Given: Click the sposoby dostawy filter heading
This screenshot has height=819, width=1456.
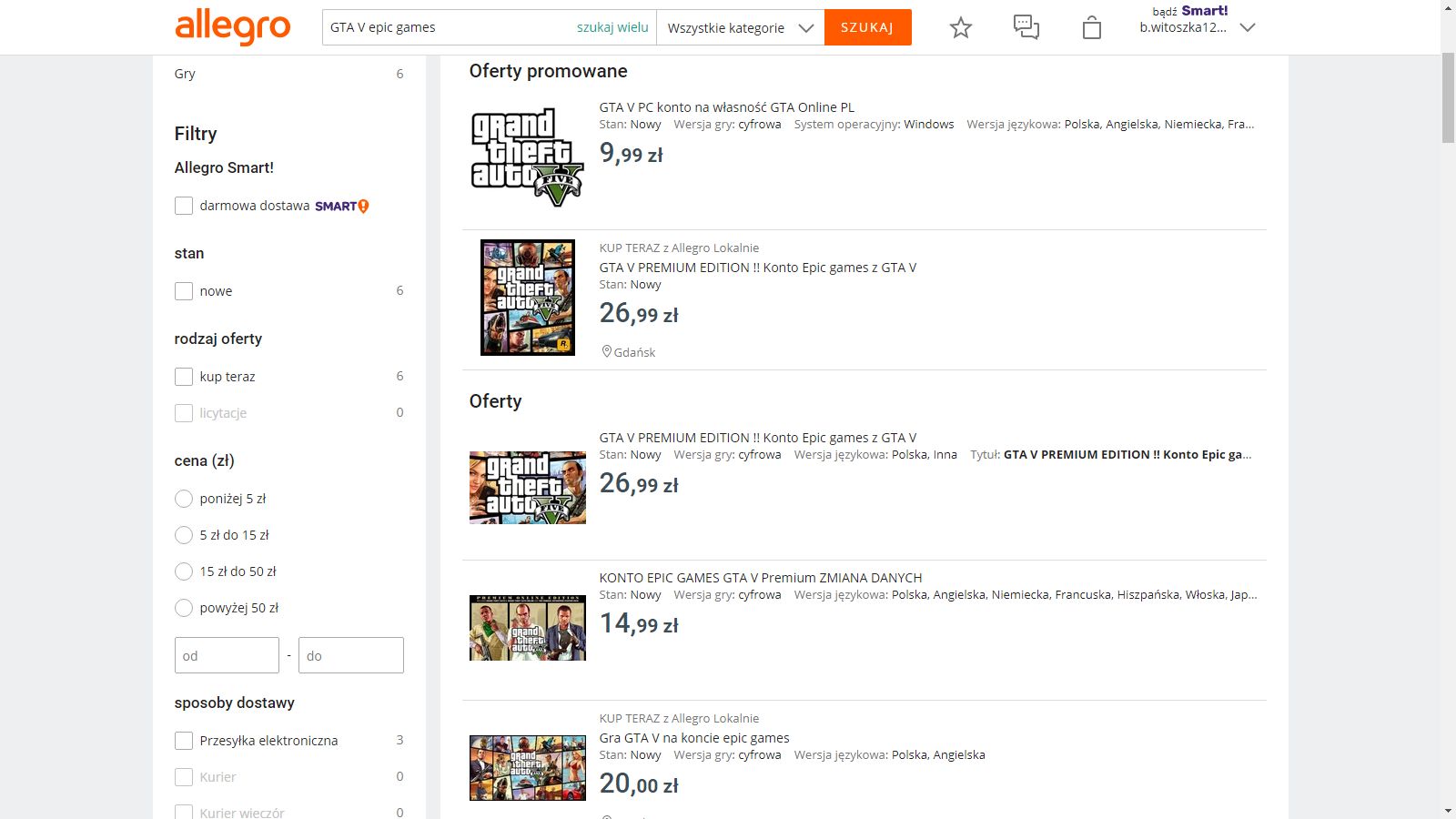Looking at the screenshot, I should pyautogui.click(x=235, y=703).
